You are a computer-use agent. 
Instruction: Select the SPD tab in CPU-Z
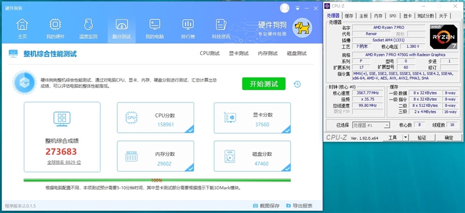pyautogui.click(x=393, y=16)
